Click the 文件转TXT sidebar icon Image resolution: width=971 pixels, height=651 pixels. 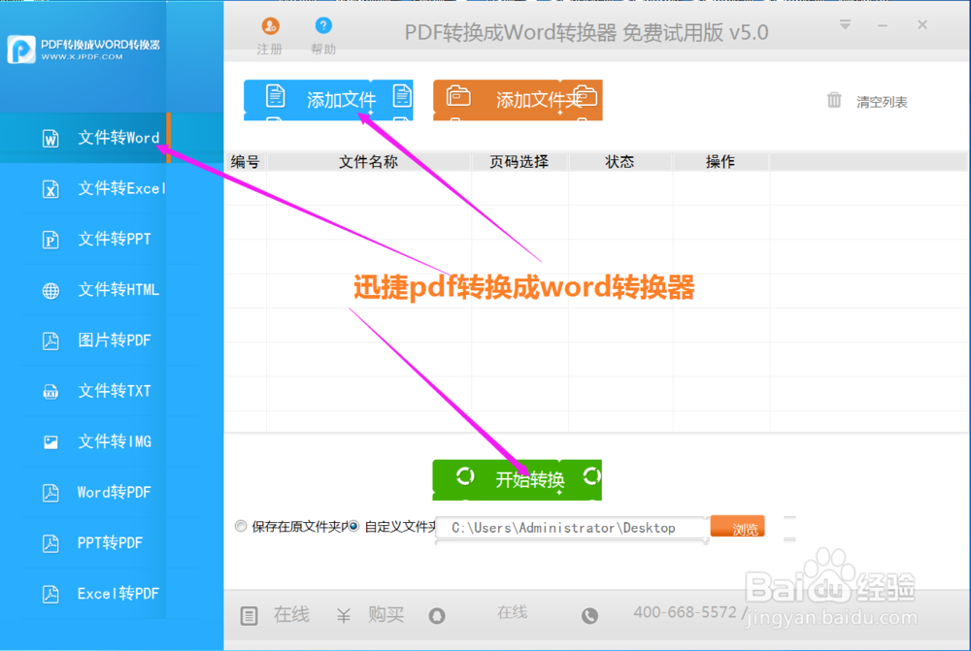[50, 391]
